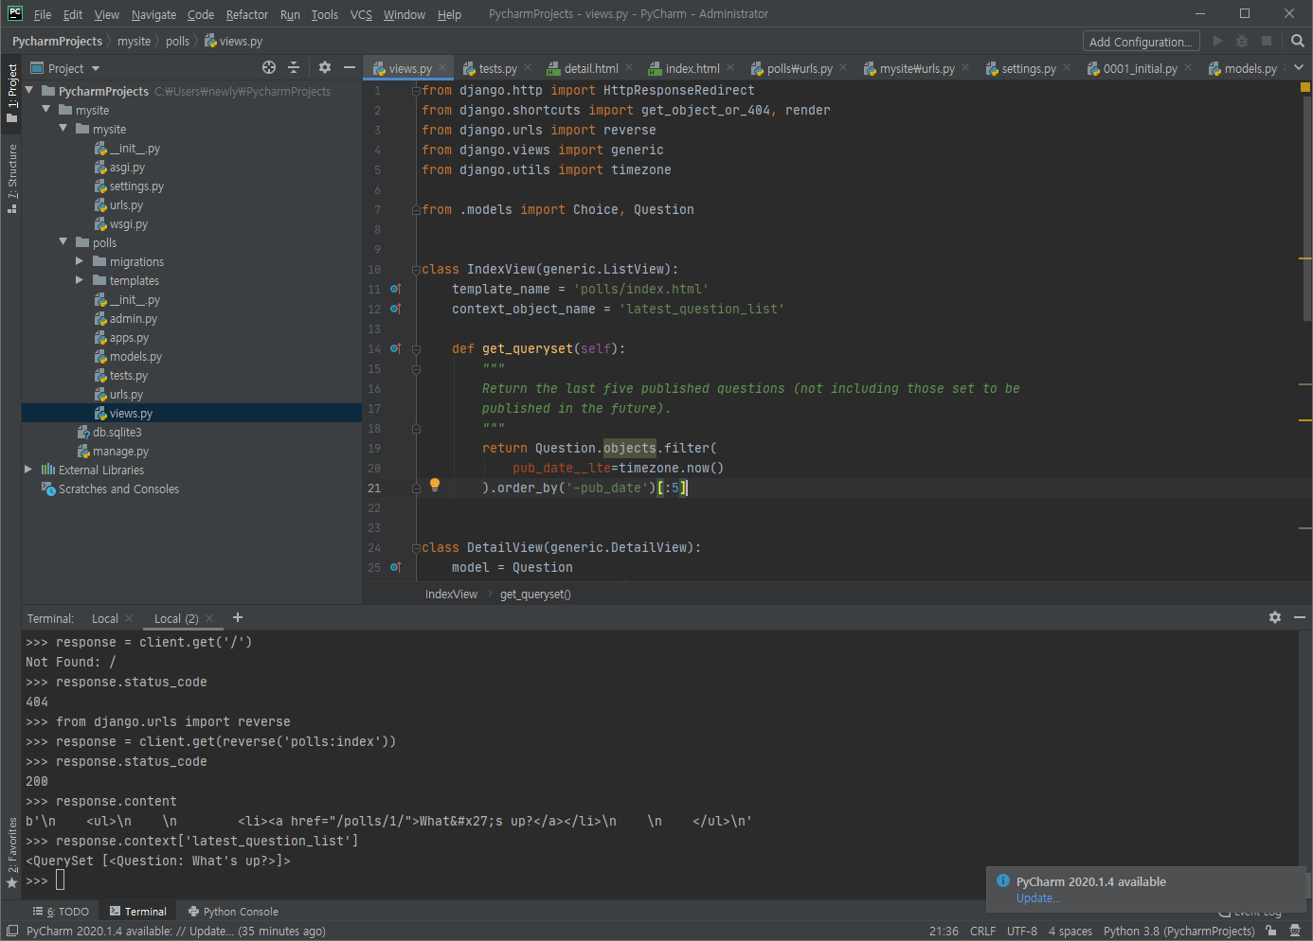Open Project panel settings gear
Screen dimensions: 1313x941
click(x=325, y=67)
